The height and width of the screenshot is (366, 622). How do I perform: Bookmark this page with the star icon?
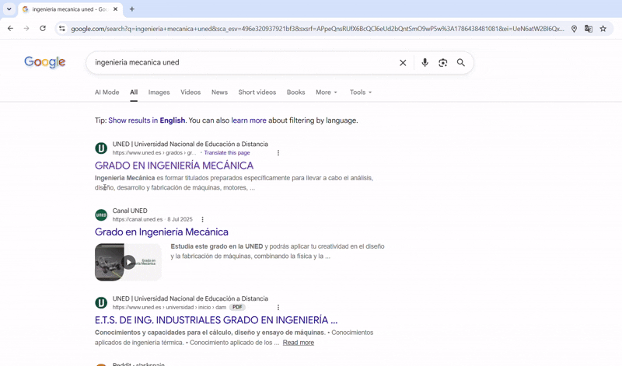point(603,29)
